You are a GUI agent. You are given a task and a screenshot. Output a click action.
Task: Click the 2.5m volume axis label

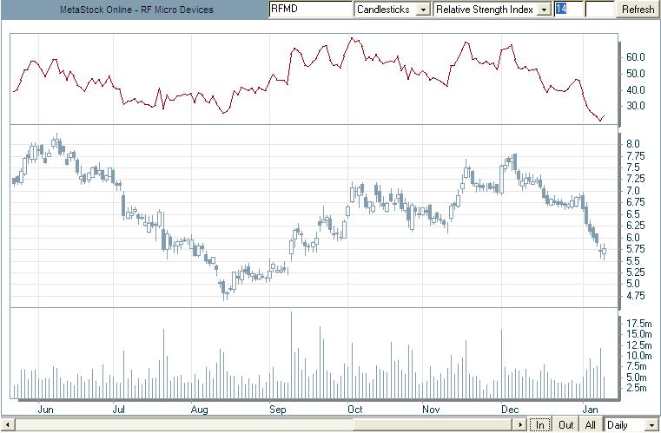637,388
